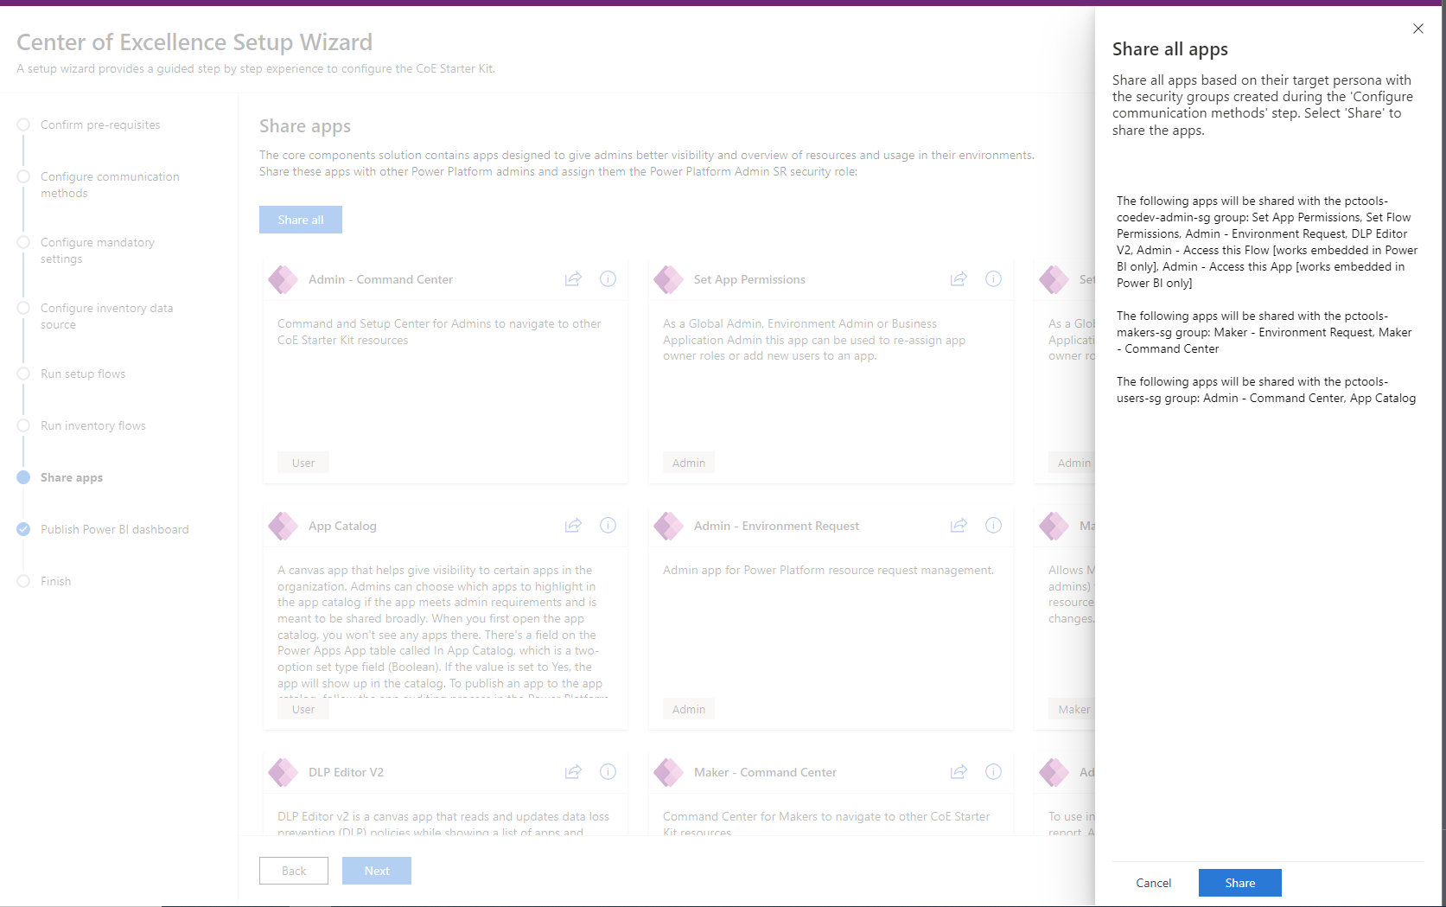This screenshot has height=907, width=1446.
Task: Share the Maker - Command Center app
Action: coord(959,771)
